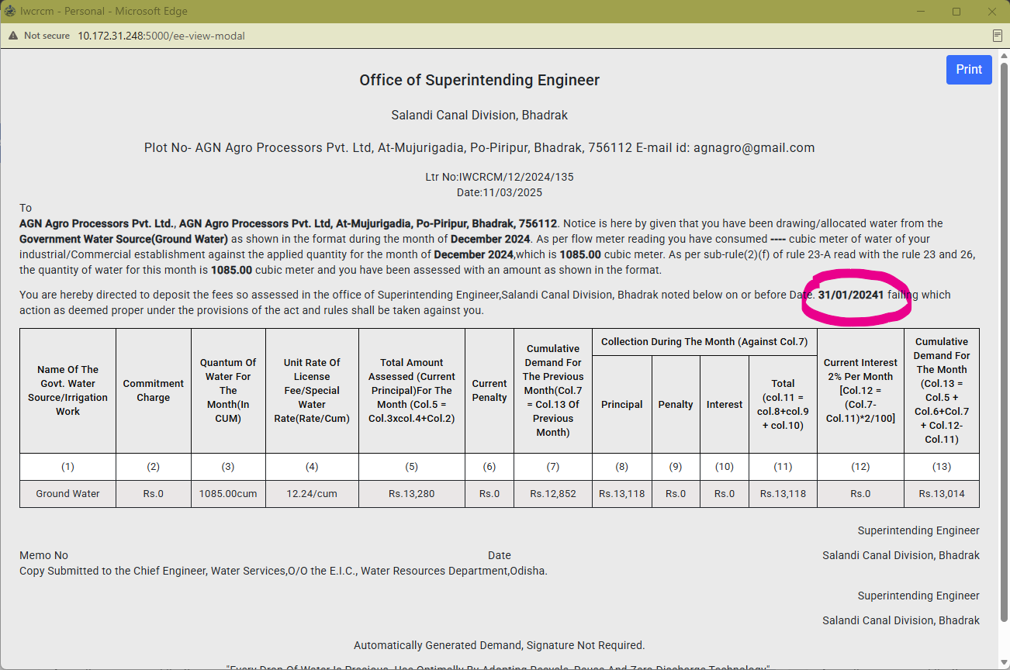Click the Collection During The Month header
Image resolution: width=1010 pixels, height=670 pixels.
(x=704, y=341)
